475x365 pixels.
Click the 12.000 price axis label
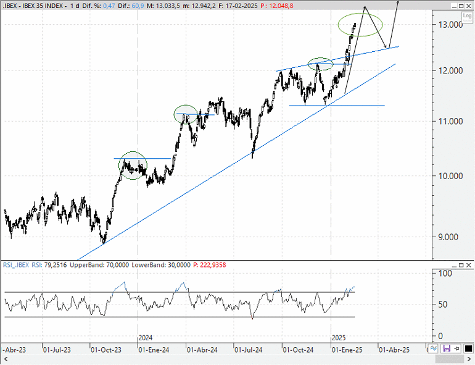(x=451, y=70)
